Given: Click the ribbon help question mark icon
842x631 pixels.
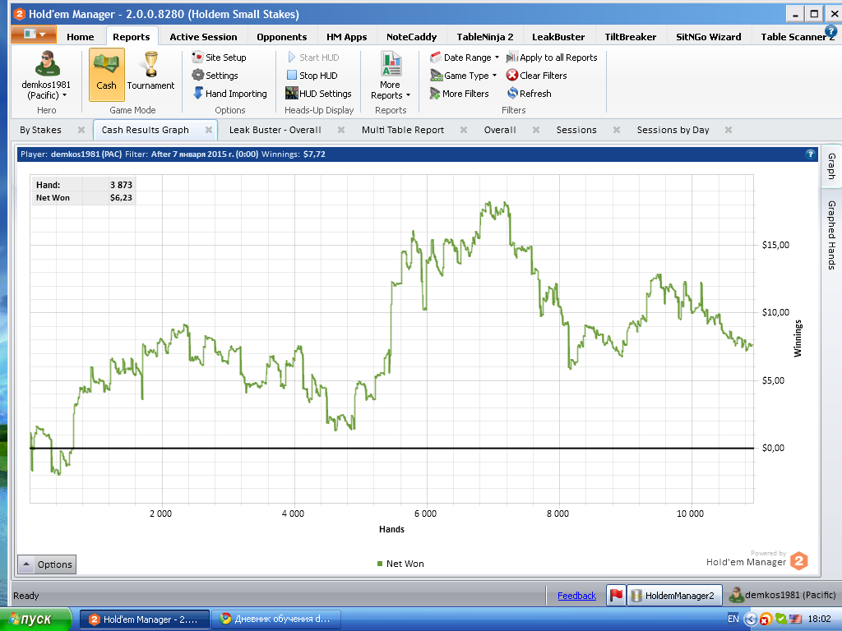Looking at the screenshot, I should [x=830, y=31].
